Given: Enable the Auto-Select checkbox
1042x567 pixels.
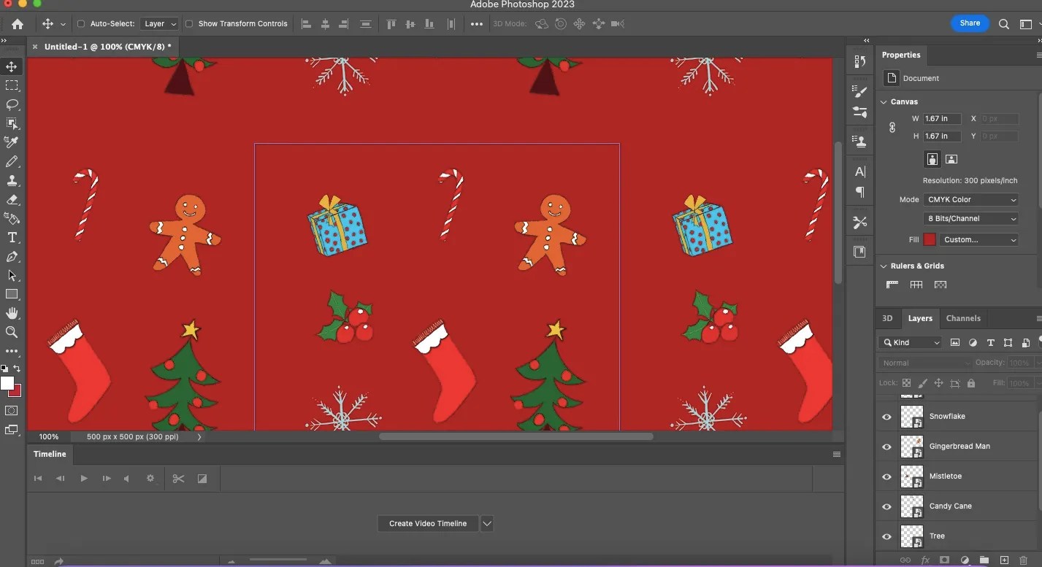Looking at the screenshot, I should click(x=82, y=23).
